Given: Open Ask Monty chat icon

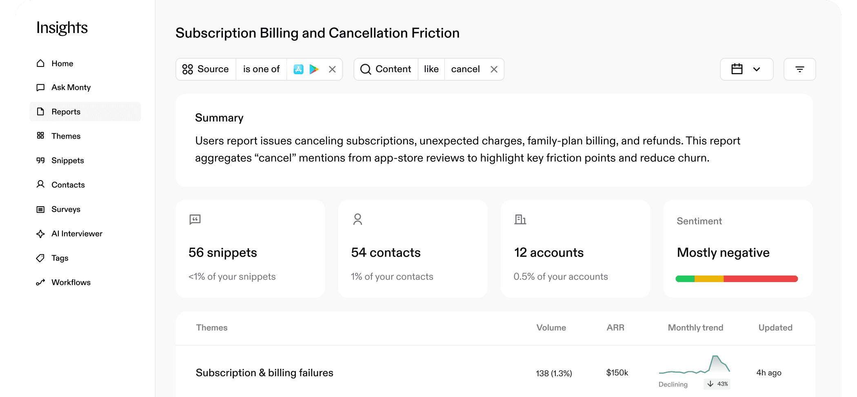Looking at the screenshot, I should click(x=40, y=88).
